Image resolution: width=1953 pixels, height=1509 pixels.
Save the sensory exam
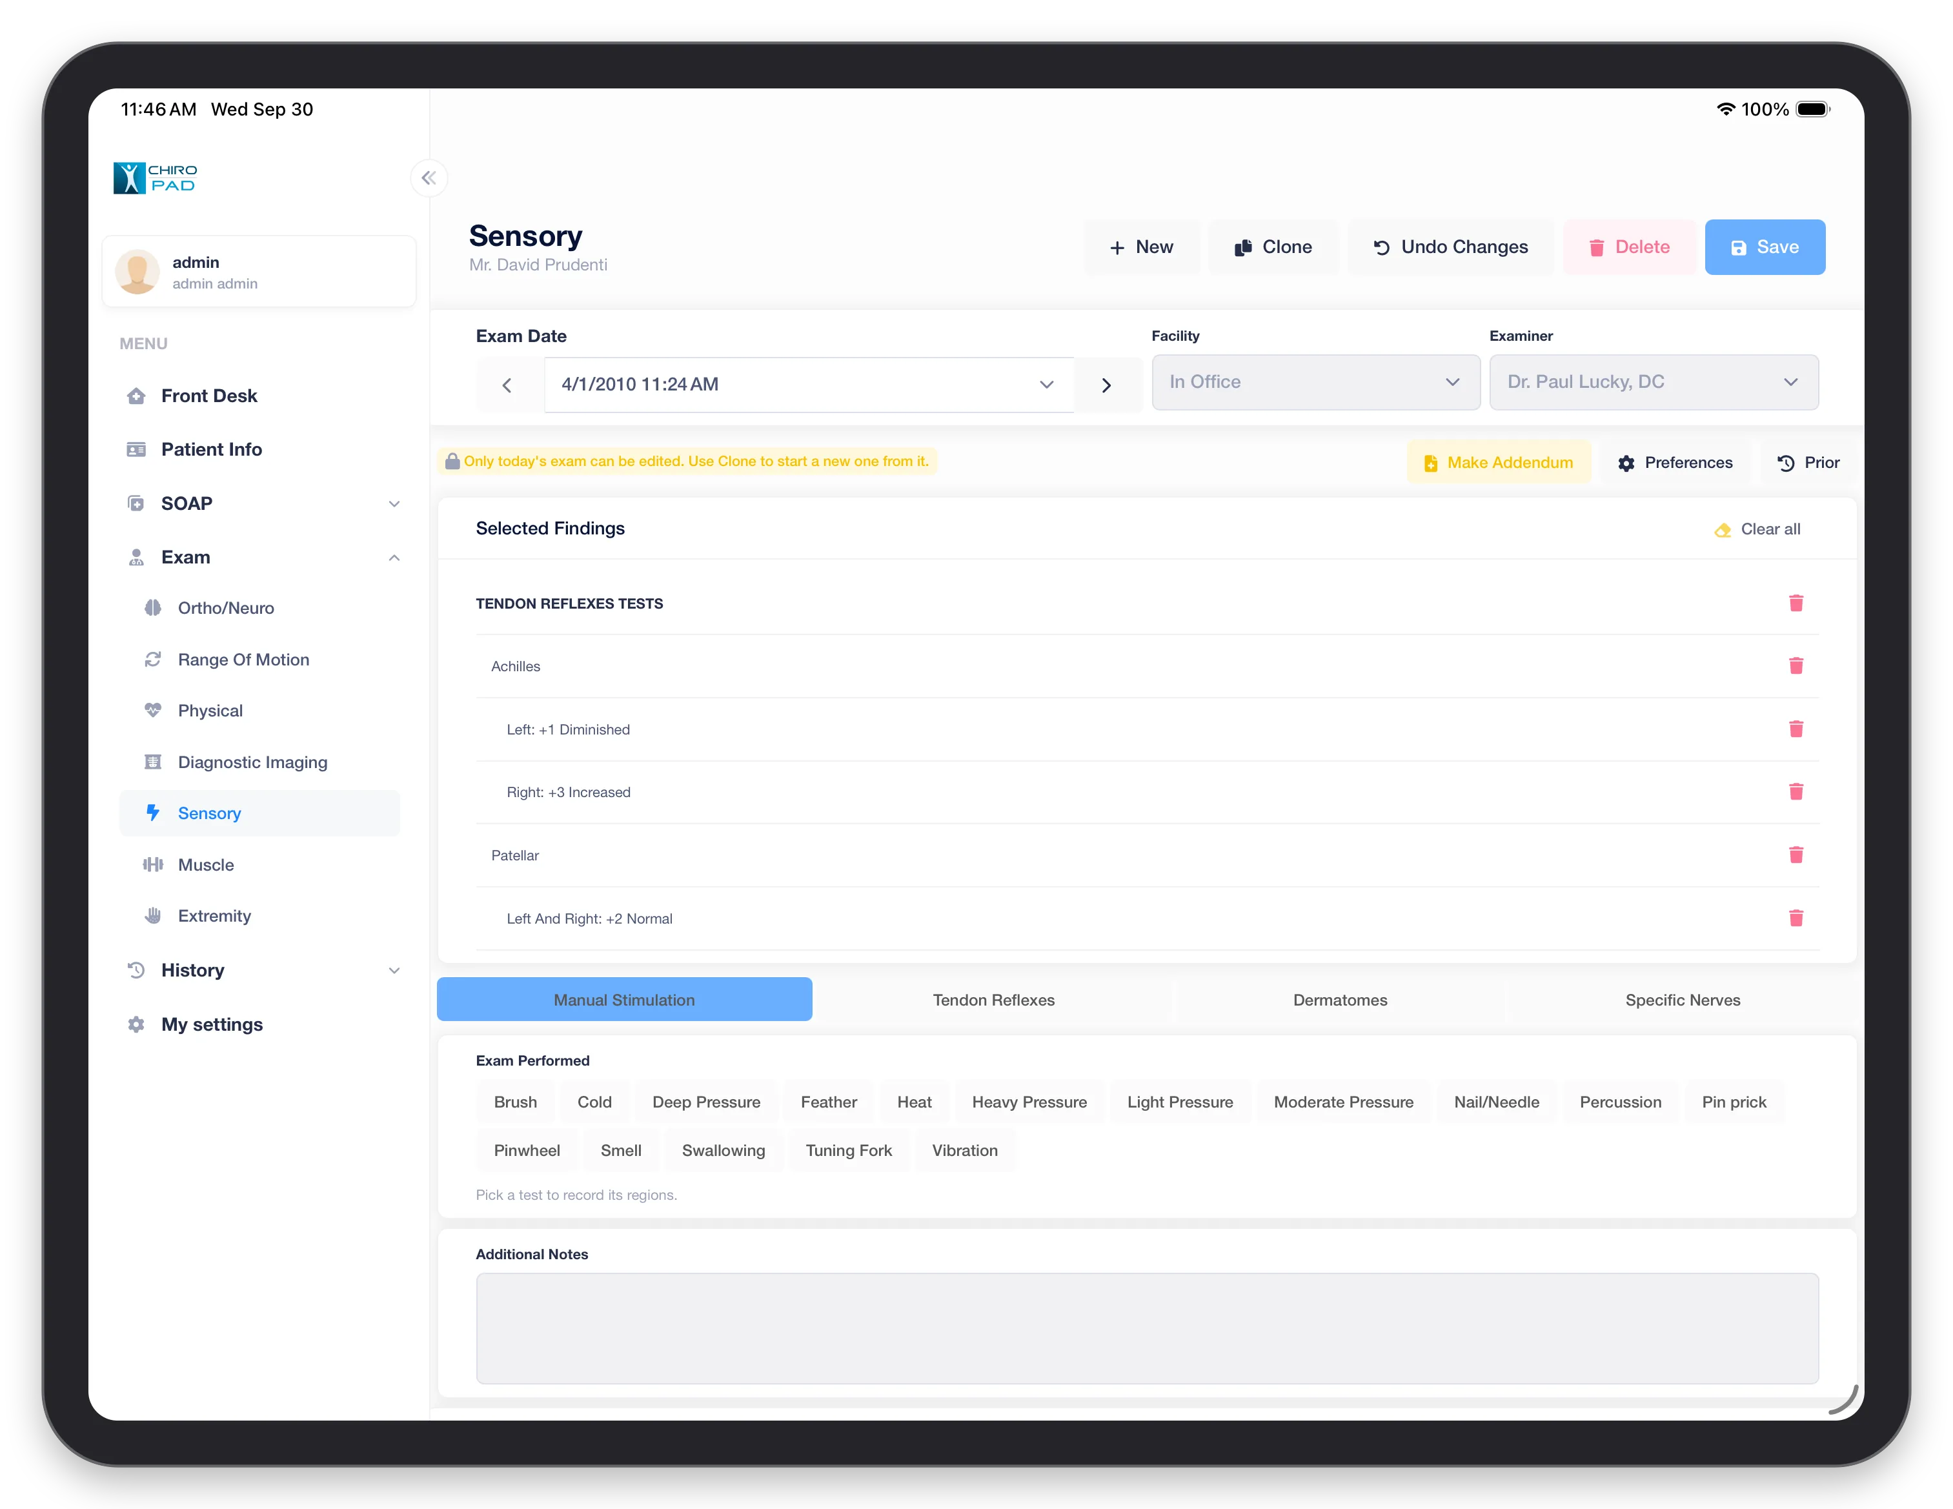tap(1765, 247)
